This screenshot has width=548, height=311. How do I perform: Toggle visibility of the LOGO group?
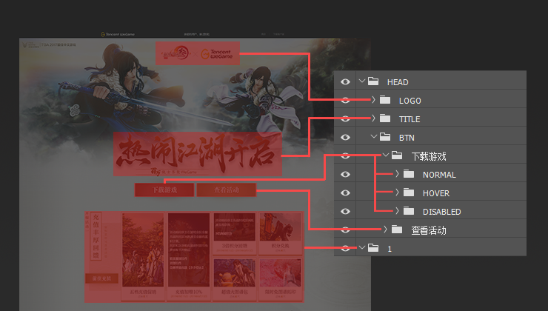(345, 100)
